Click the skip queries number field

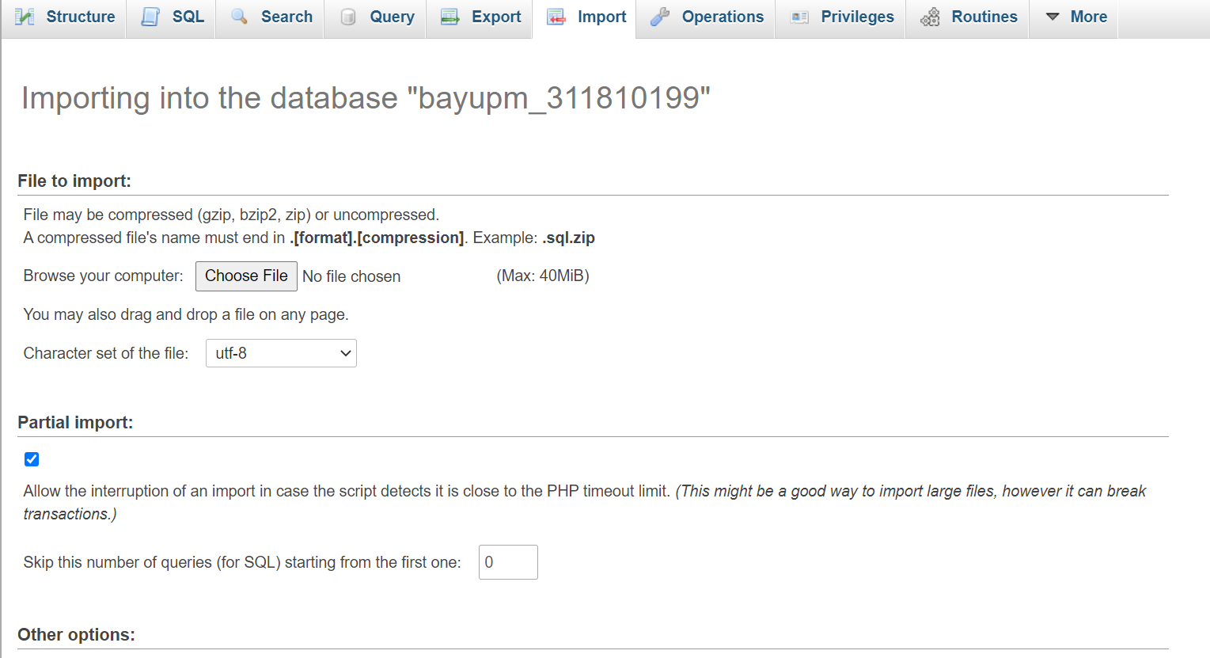507,561
